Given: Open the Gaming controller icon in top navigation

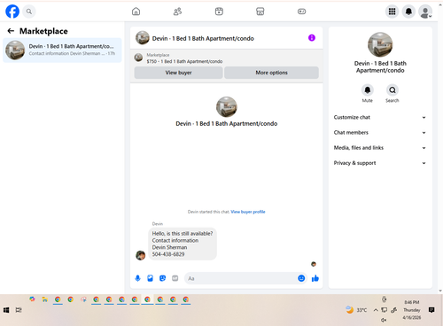Looking at the screenshot, I should click(x=301, y=12).
